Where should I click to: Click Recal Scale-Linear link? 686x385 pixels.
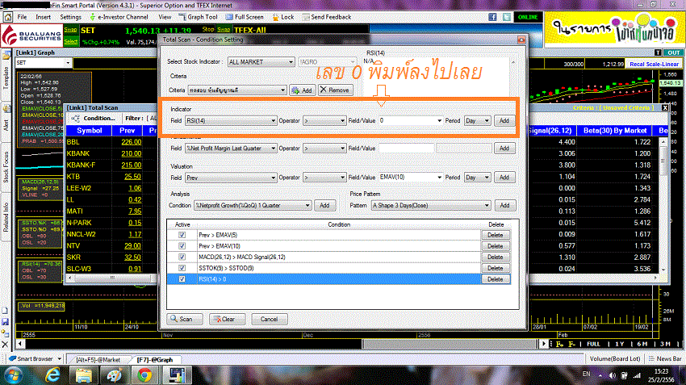coord(654,64)
